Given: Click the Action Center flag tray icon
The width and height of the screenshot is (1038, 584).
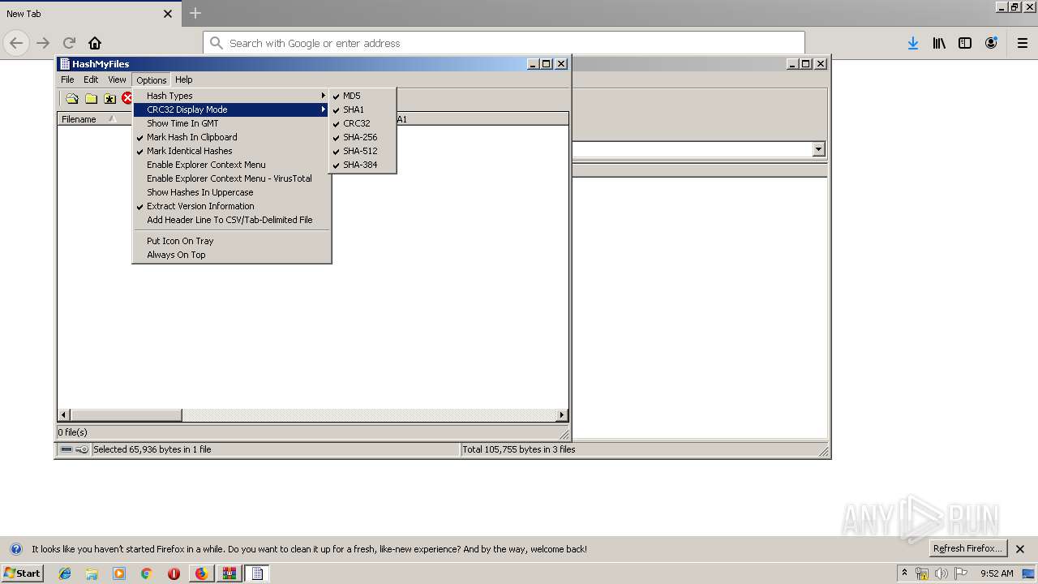Looking at the screenshot, I should point(961,573).
